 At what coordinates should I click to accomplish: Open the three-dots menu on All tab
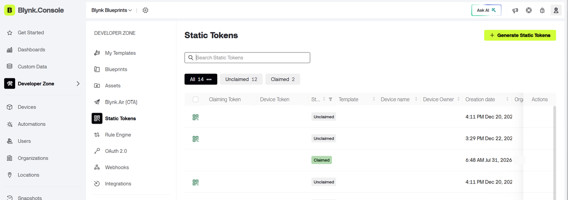pos(209,79)
